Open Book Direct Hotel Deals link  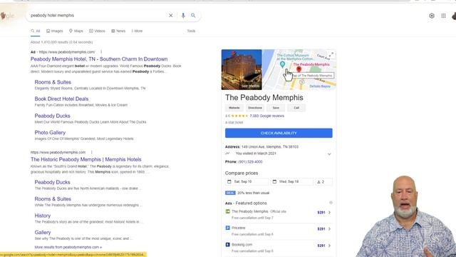(x=61, y=99)
